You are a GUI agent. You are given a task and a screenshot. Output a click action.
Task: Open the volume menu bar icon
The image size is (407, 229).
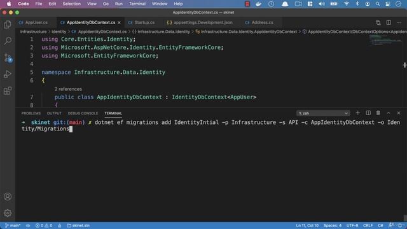[322, 4]
